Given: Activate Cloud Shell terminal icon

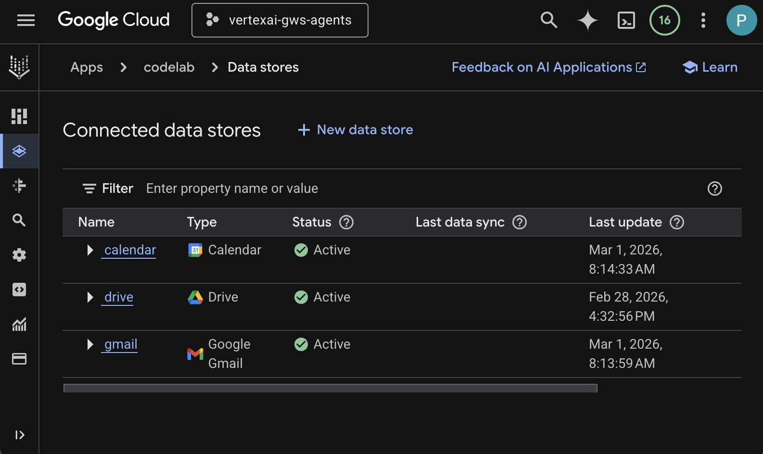Looking at the screenshot, I should [x=626, y=20].
